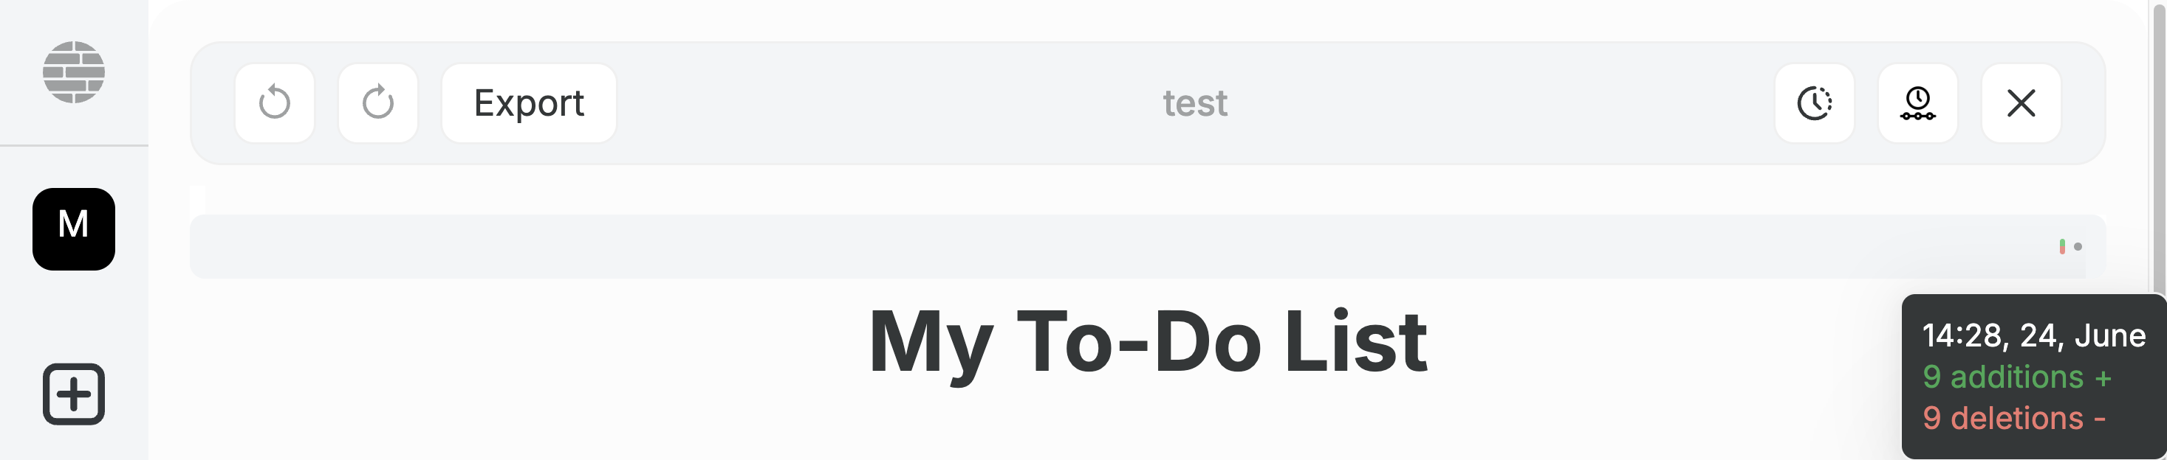Image resolution: width=2167 pixels, height=460 pixels.
Task: Create a new document with plus icon
Action: coord(74,394)
